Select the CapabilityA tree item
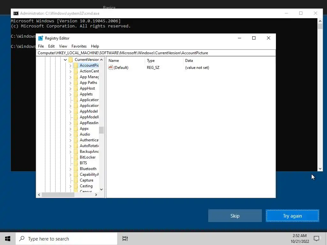 [89, 174]
